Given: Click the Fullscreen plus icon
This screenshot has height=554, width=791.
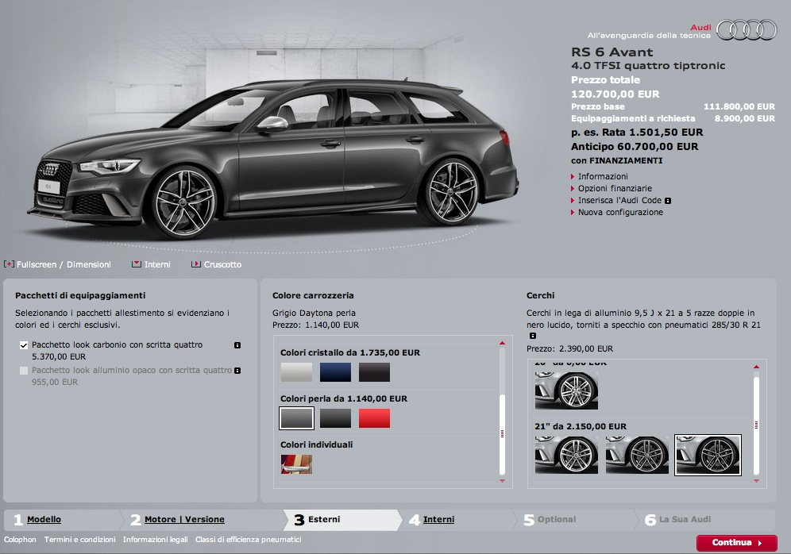Looking at the screenshot, I should tap(9, 264).
